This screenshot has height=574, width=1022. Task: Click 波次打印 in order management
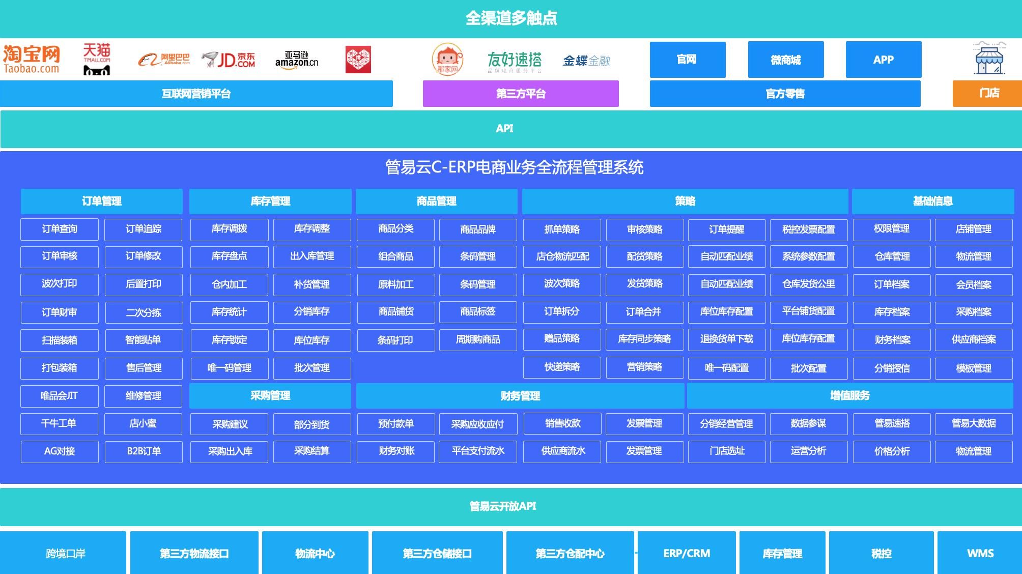click(x=60, y=284)
